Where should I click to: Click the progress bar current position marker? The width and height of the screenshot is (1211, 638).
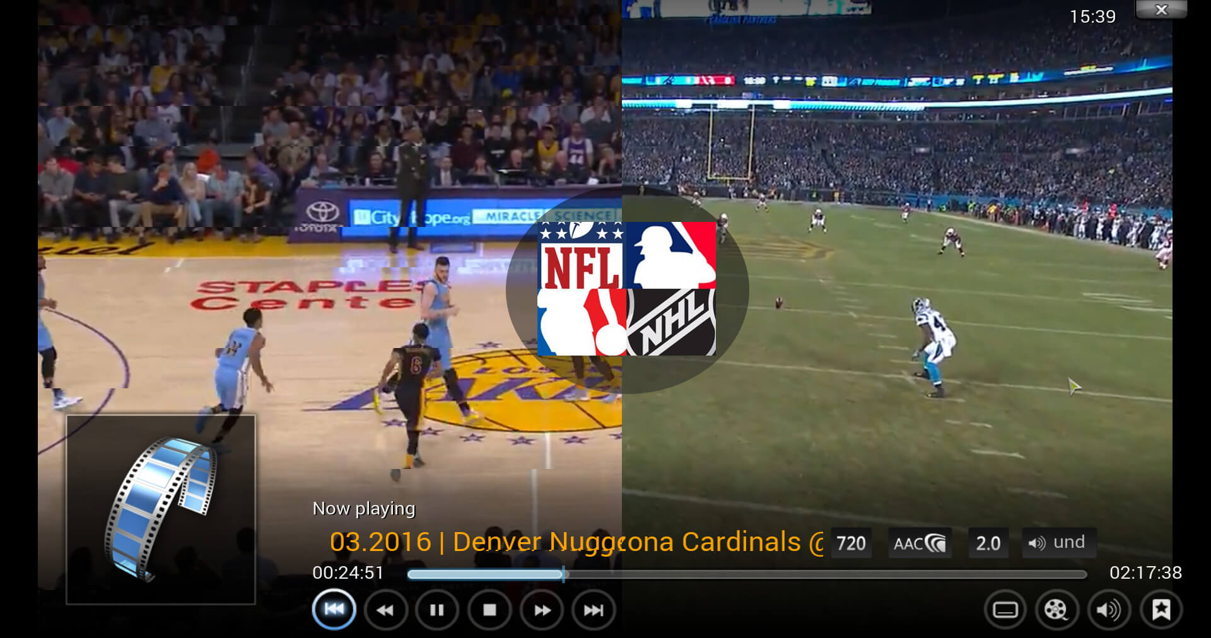pyautogui.click(x=563, y=574)
